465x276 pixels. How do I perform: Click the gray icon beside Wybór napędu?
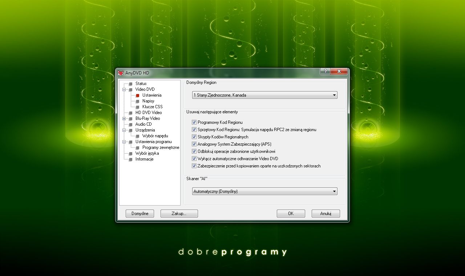138,136
